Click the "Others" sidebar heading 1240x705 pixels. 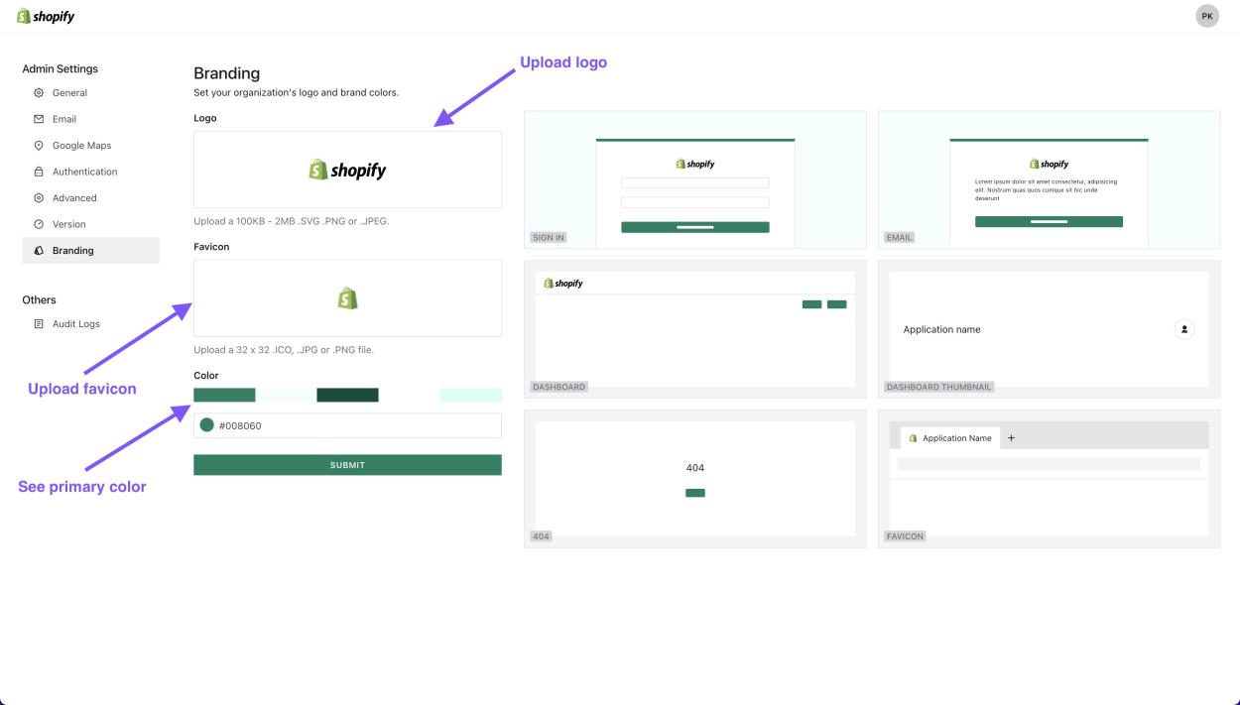pyautogui.click(x=39, y=300)
